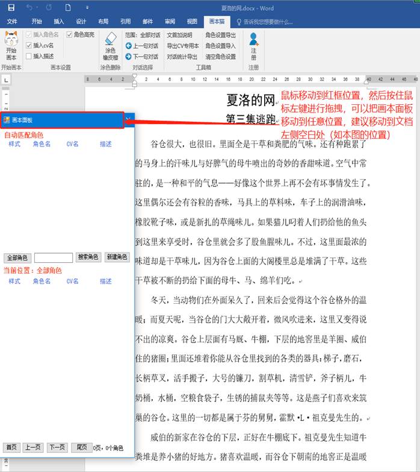This screenshot has height=472, width=420.
Task: Click 角色设置导入 button
Action: [x=220, y=46]
